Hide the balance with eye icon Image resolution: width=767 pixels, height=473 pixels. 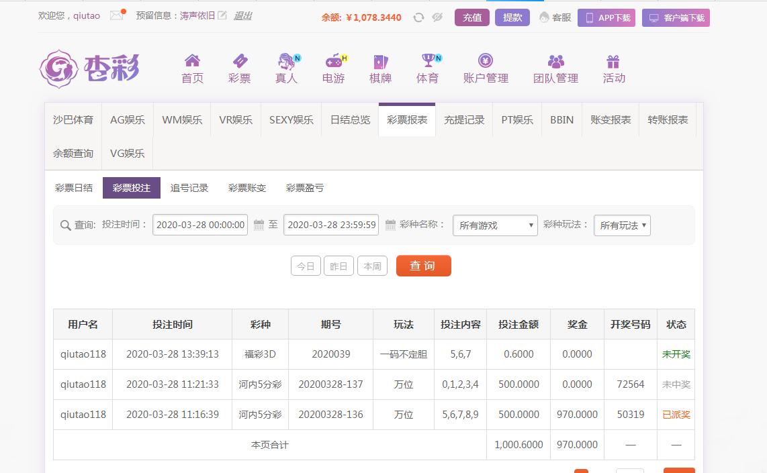(x=437, y=17)
